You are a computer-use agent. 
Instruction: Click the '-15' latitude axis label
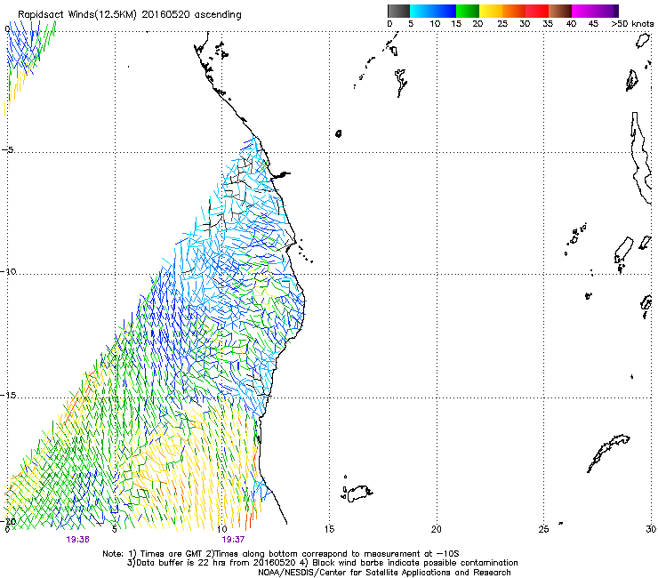9,396
